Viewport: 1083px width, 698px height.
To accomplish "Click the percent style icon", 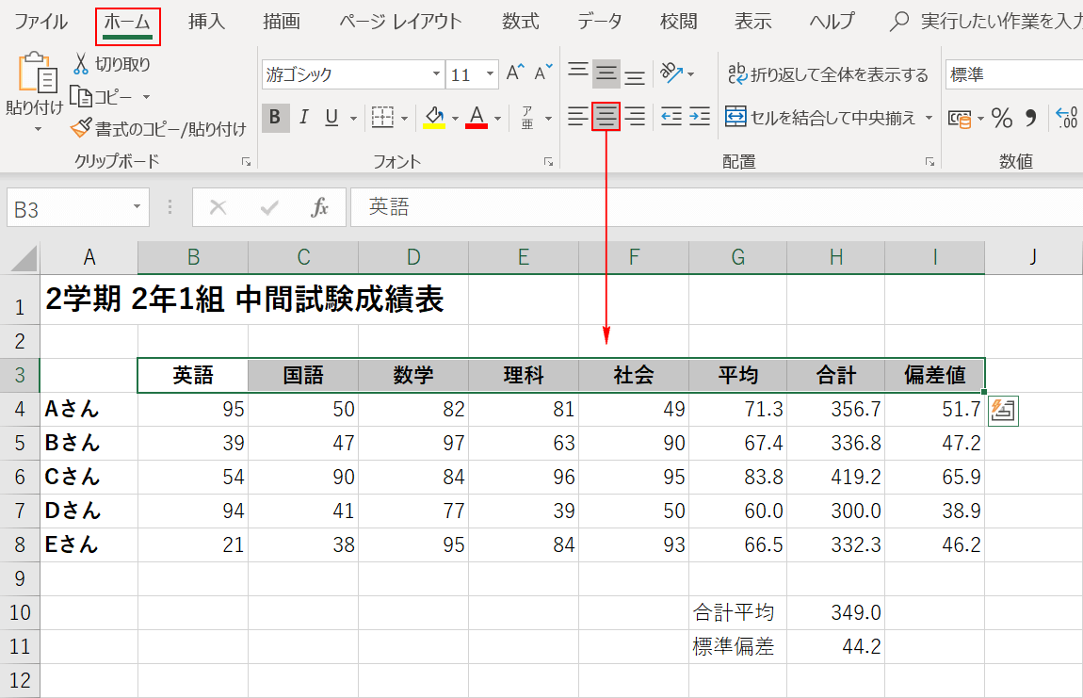I will (x=1001, y=117).
